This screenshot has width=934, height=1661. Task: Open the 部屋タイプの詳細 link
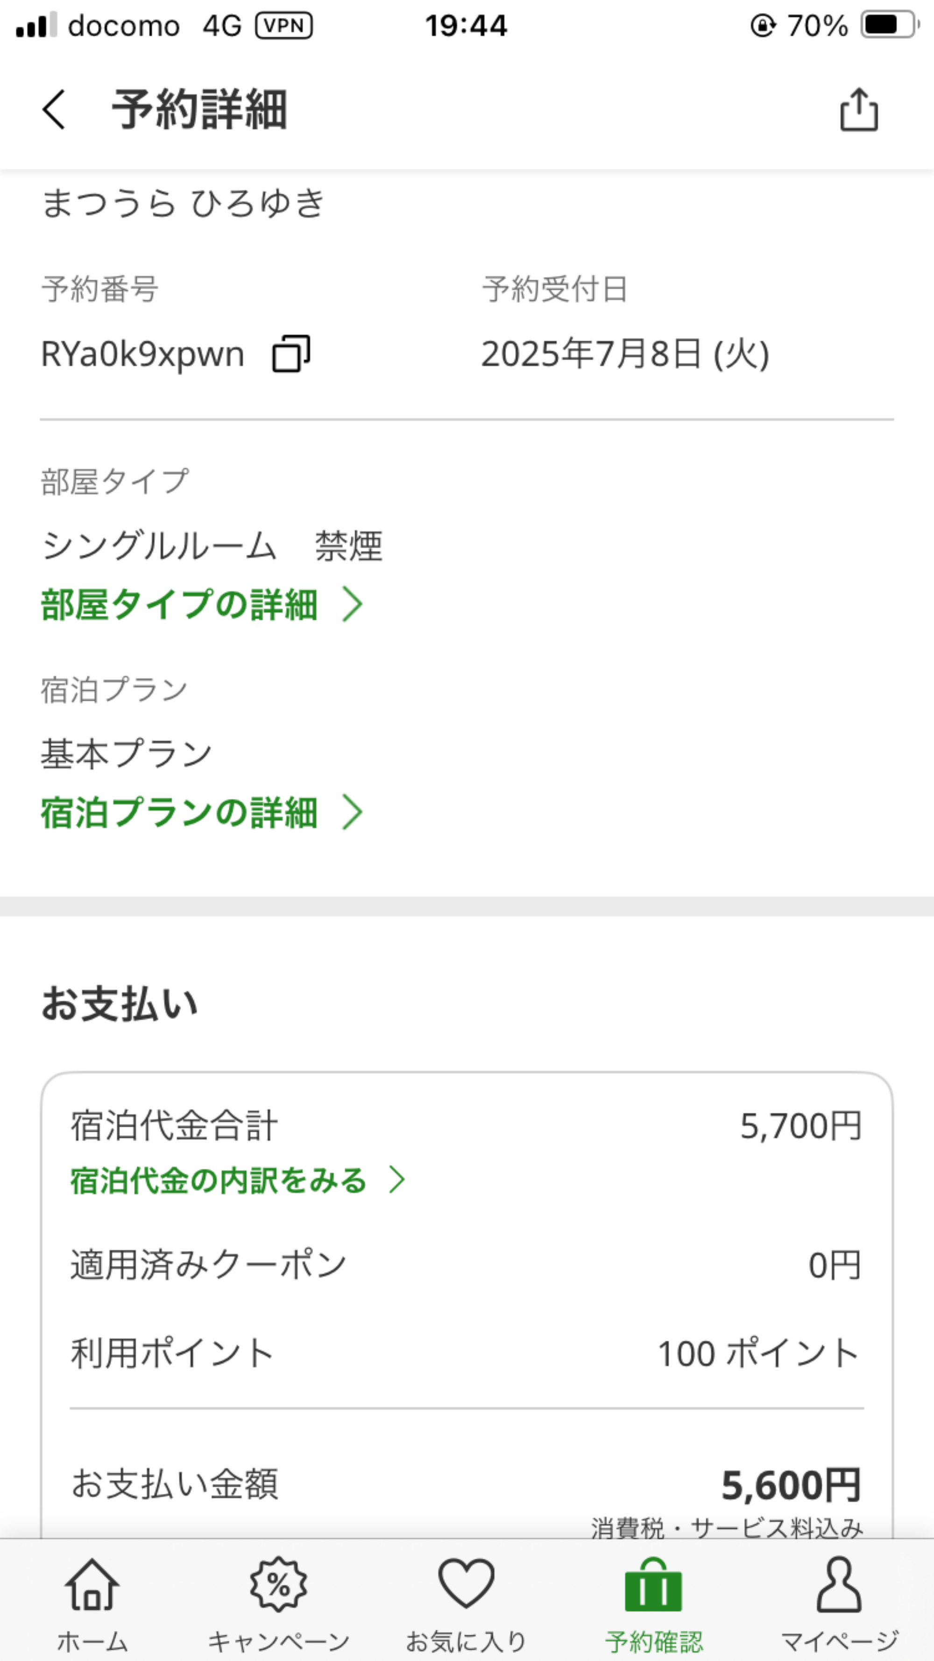coord(179,605)
